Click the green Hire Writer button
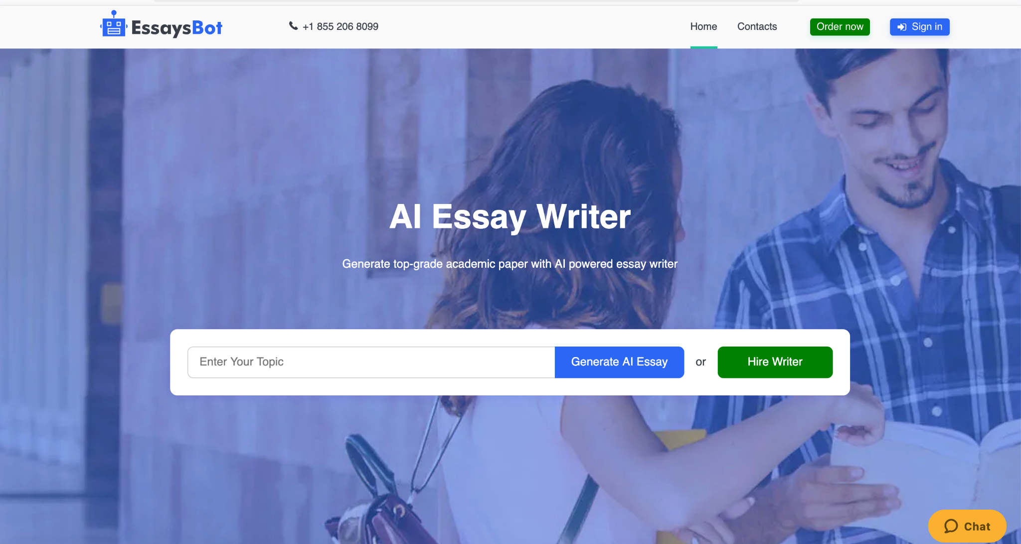The height and width of the screenshot is (544, 1021). coord(775,362)
